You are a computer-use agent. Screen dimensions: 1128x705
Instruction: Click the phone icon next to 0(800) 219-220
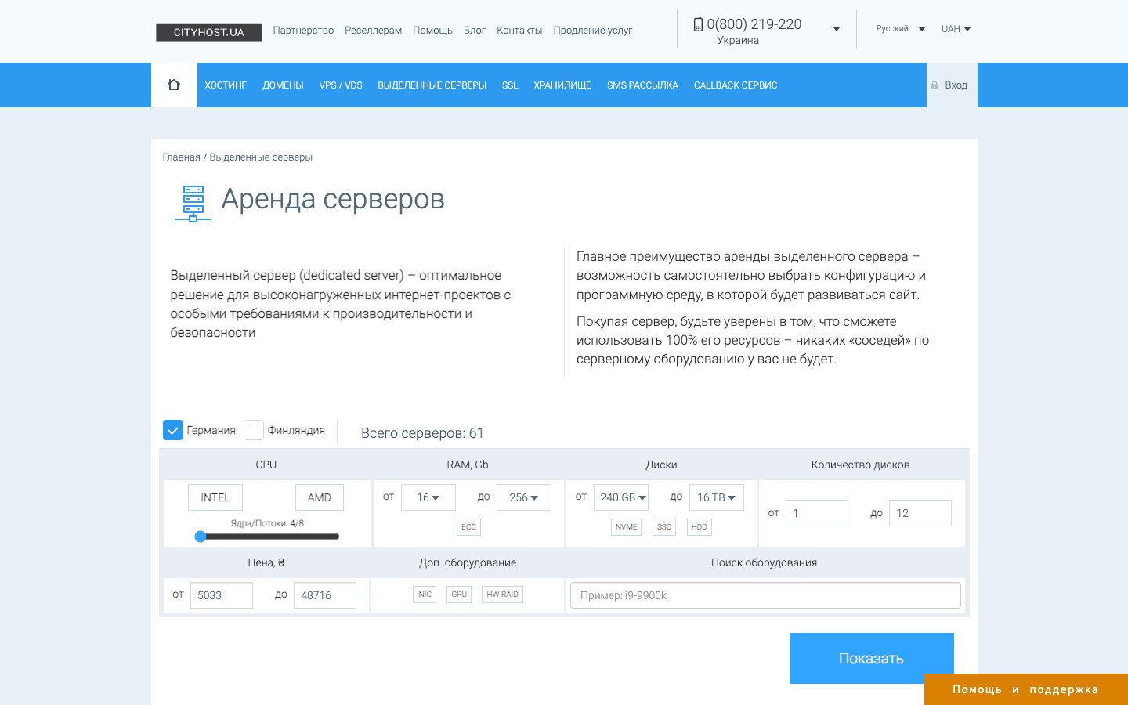click(x=698, y=24)
